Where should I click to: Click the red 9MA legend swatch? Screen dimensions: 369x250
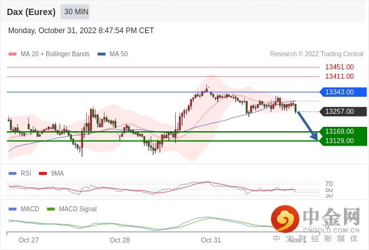pos(43,173)
